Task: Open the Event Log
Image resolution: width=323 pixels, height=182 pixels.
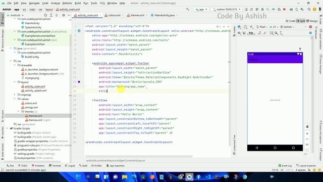Action: tap(285, 165)
